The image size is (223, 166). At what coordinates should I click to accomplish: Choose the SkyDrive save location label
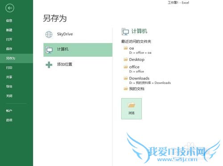(65, 34)
